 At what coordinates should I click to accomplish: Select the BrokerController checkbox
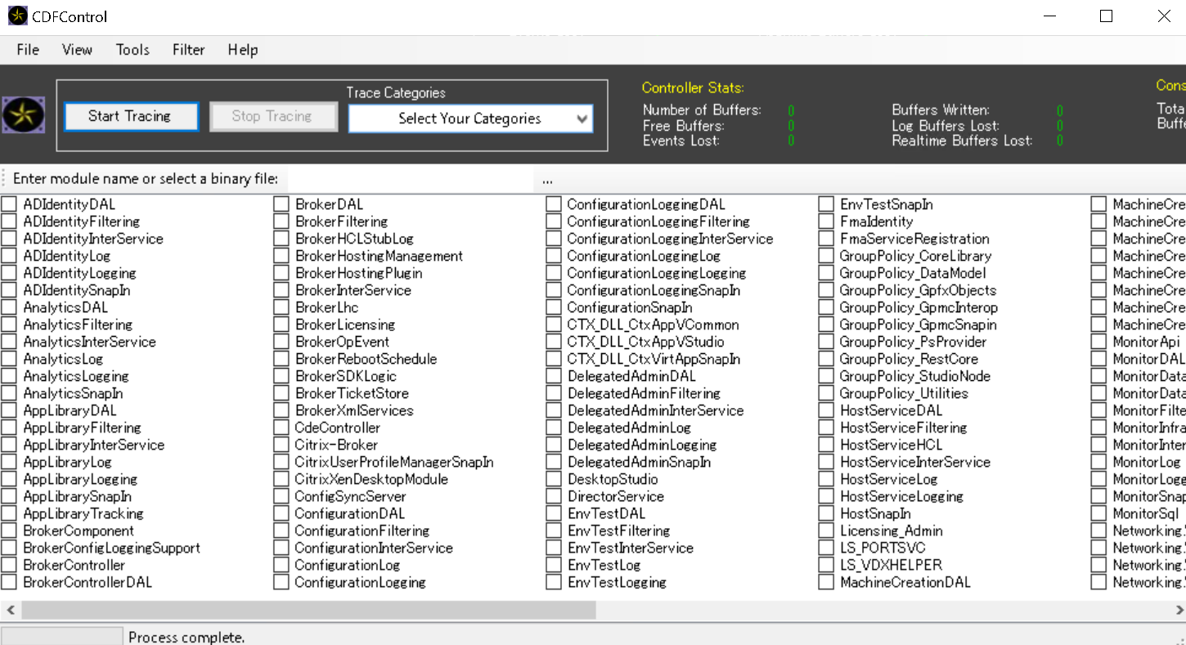click(9, 565)
